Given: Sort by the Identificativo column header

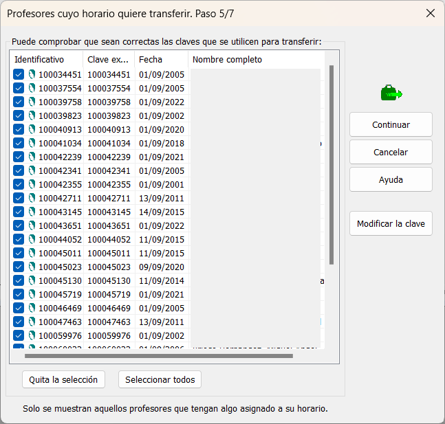Looking at the screenshot, I should (47, 60).
